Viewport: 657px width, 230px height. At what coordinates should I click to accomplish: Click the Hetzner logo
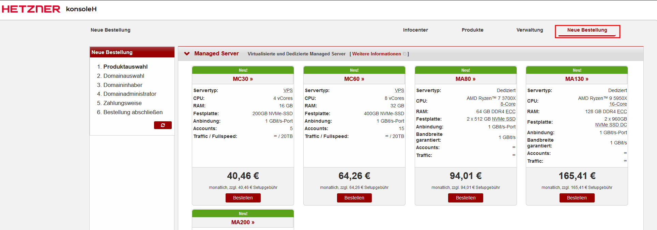coord(31,9)
